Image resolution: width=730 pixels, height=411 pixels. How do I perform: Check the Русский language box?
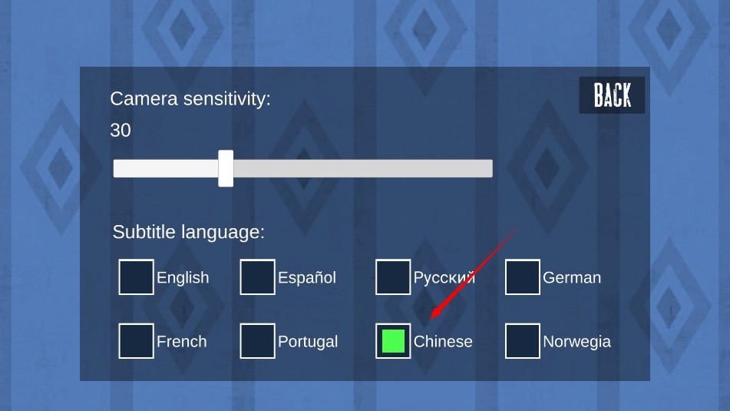point(393,277)
